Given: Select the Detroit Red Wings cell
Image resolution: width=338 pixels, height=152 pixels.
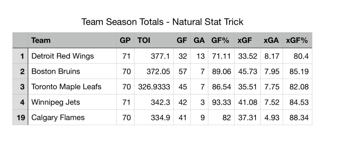Looking at the screenshot, I should pyautogui.click(x=62, y=56).
